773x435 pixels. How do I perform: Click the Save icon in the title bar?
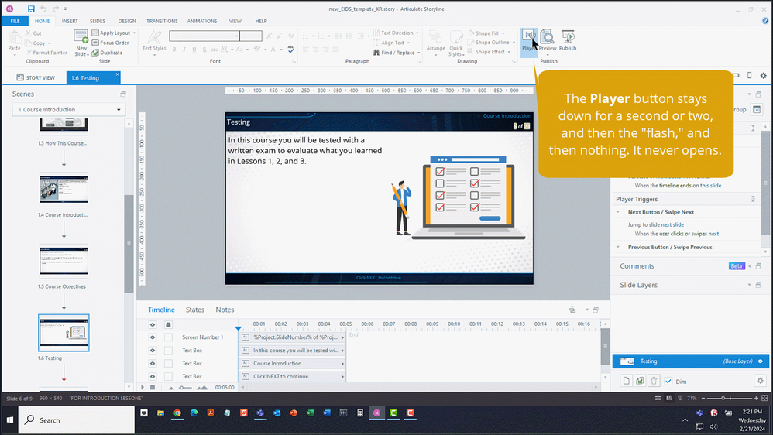(x=31, y=9)
